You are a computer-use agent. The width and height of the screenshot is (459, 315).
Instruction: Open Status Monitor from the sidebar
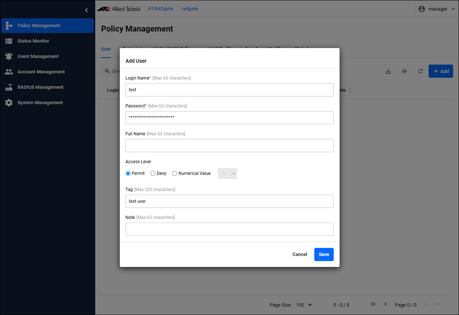[33, 41]
